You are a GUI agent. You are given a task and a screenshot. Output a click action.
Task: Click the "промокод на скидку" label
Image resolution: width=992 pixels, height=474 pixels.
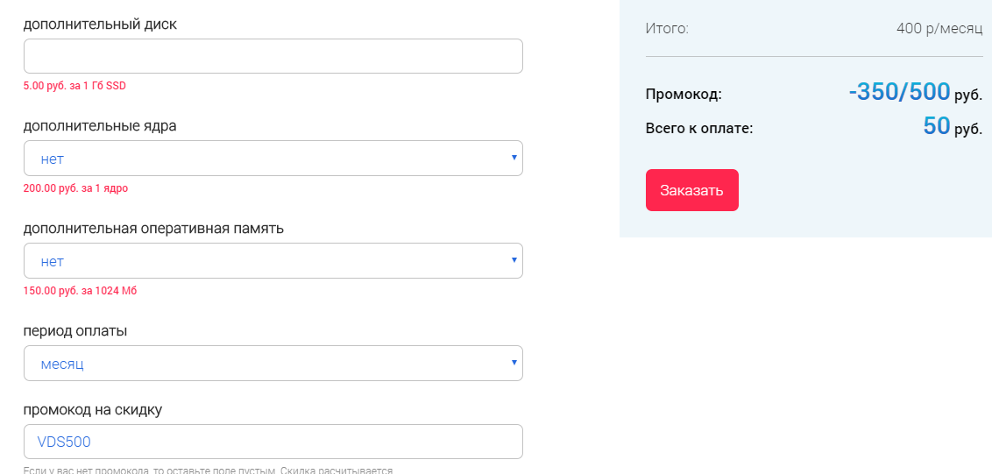tap(93, 409)
